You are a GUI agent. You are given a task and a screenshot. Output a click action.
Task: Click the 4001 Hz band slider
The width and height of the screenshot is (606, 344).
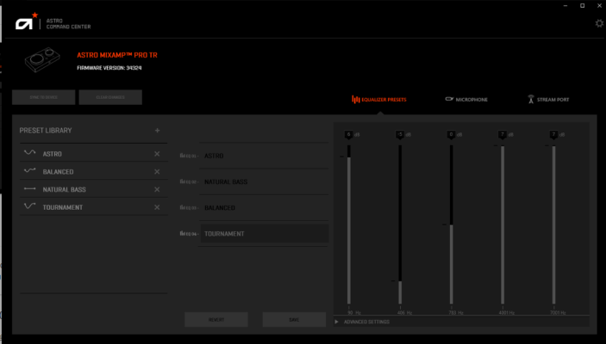coord(503,224)
